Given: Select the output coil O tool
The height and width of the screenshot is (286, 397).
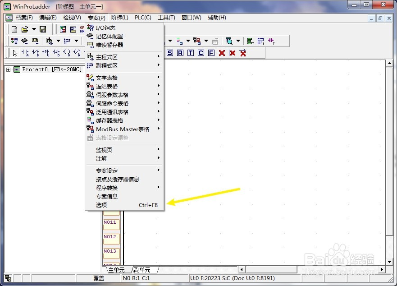Looking at the screenshot, I should click(x=67, y=53).
